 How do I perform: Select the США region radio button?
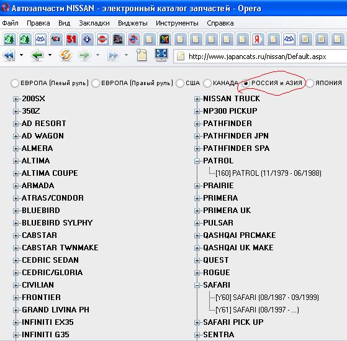[x=180, y=83]
